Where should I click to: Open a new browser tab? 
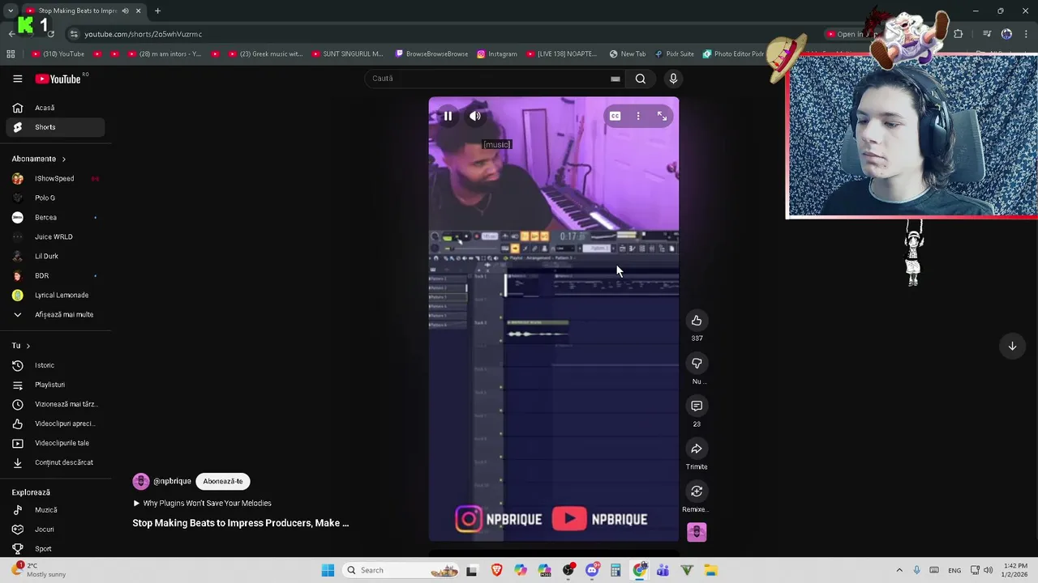157,11
